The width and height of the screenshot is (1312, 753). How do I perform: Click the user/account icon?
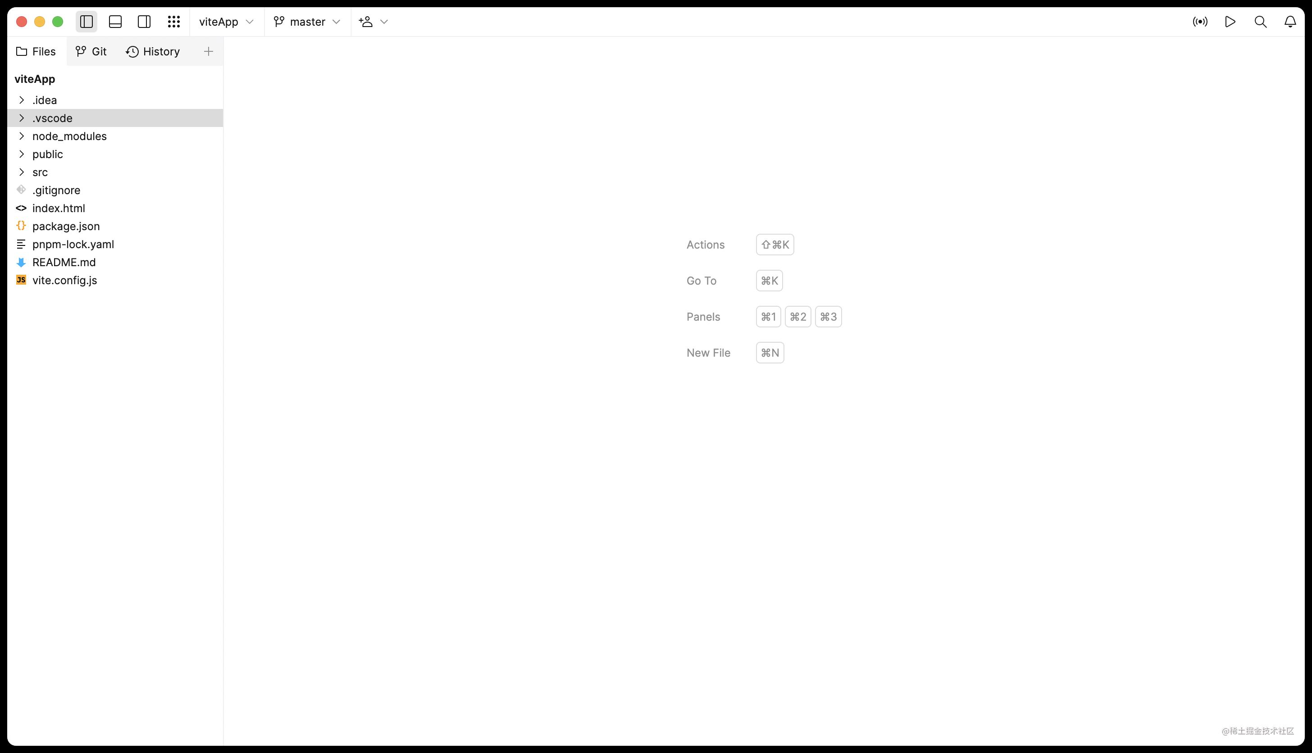pos(366,22)
